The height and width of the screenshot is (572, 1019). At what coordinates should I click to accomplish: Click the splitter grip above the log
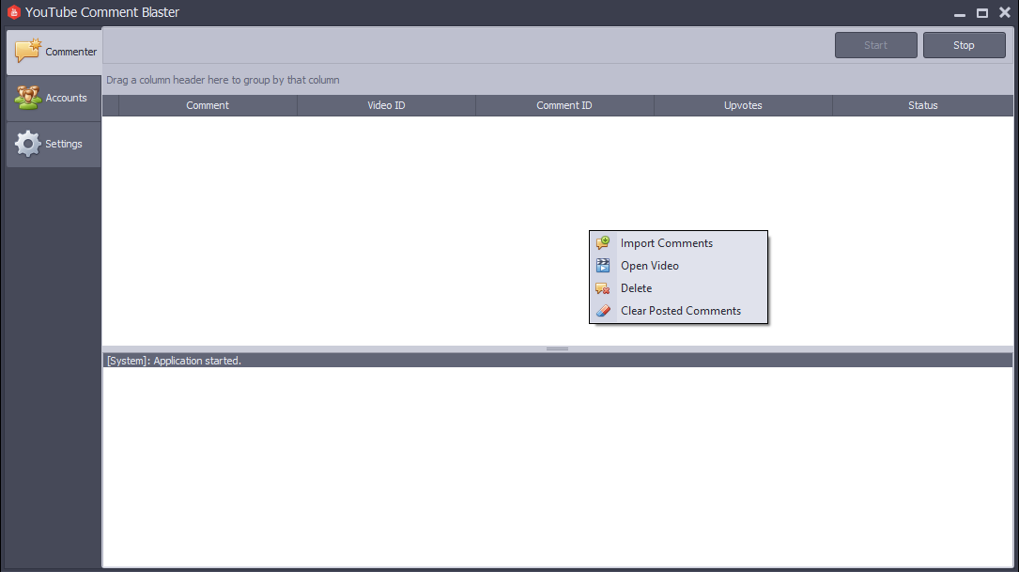tap(557, 349)
